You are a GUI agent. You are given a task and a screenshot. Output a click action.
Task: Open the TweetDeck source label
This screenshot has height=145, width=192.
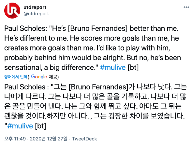point(84,139)
